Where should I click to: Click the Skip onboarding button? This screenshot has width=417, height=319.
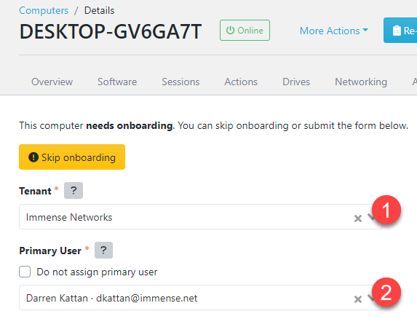coord(72,157)
